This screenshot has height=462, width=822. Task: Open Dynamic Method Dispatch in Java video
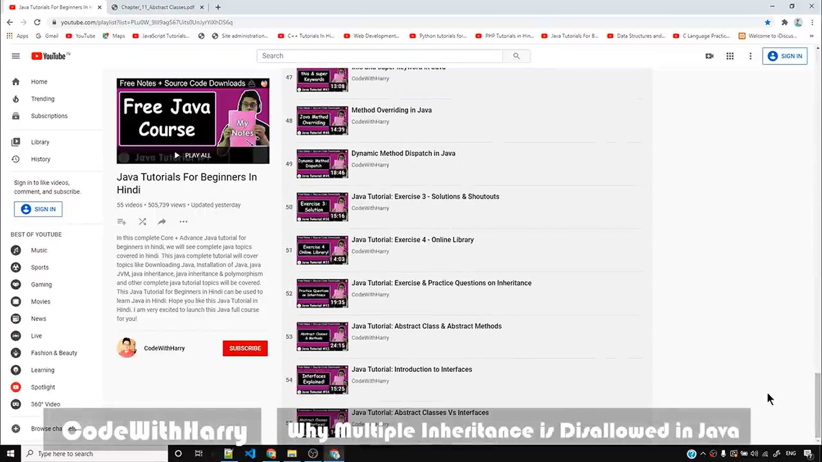click(403, 153)
